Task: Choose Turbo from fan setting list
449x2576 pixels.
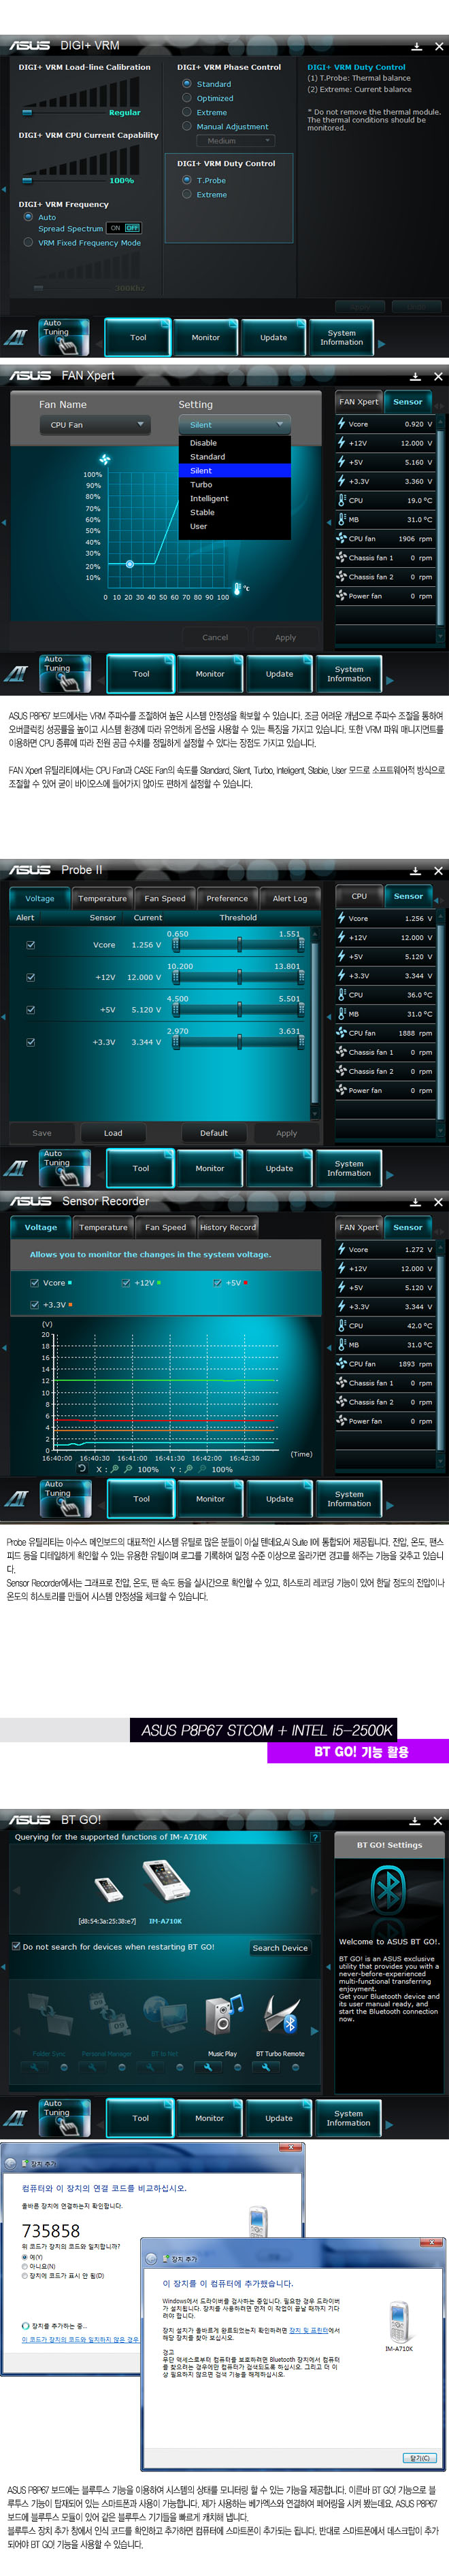Action: tap(235, 484)
